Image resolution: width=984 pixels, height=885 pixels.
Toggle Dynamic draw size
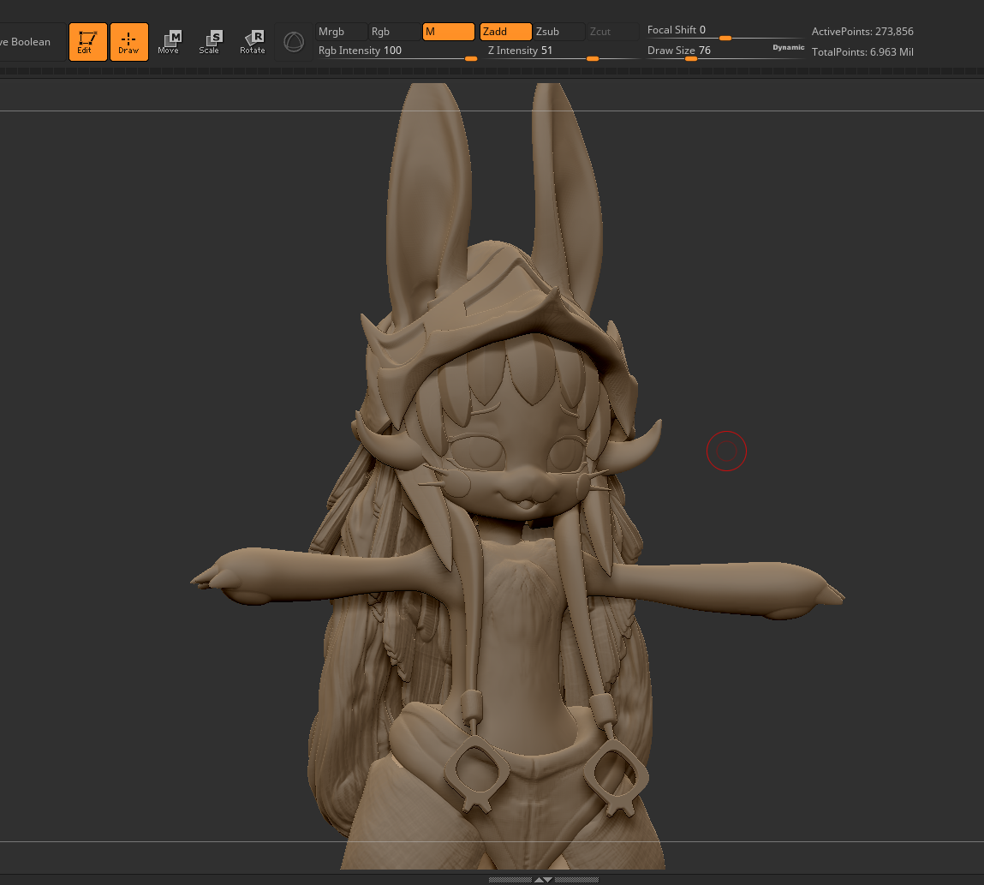788,48
